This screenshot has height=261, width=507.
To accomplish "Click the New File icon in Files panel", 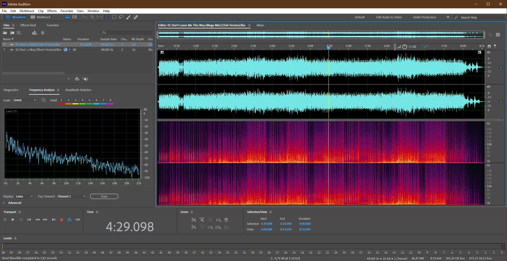I will (19, 33).
